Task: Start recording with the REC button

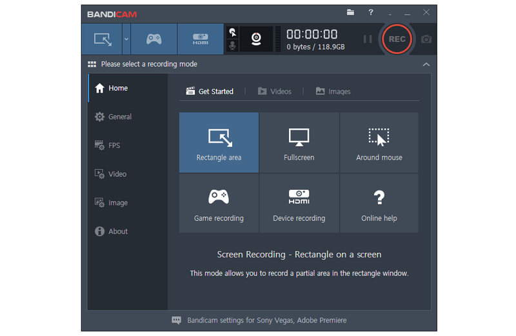Action: pos(397,39)
